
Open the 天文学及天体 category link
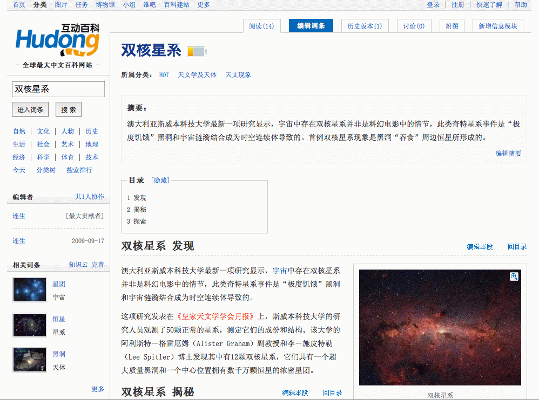[x=197, y=75]
